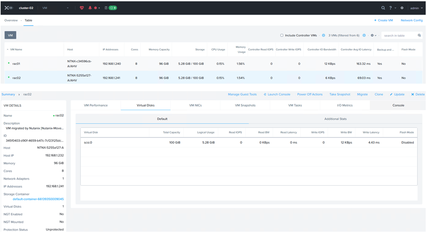
Task: Switch to the VM NICs tab
Action: click(195, 105)
